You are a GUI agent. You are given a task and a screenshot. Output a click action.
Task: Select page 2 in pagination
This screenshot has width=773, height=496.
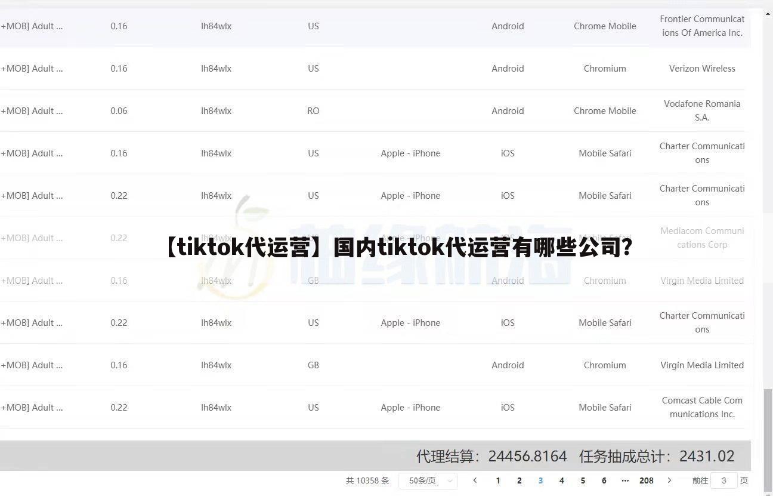pos(520,480)
